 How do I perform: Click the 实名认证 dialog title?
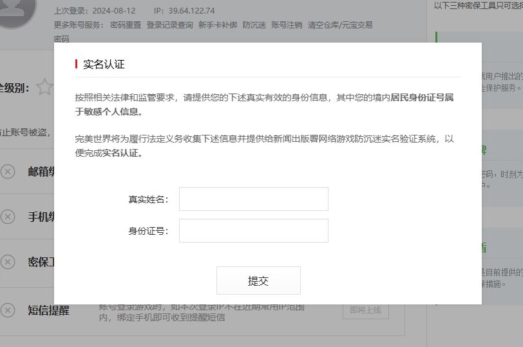[104, 64]
